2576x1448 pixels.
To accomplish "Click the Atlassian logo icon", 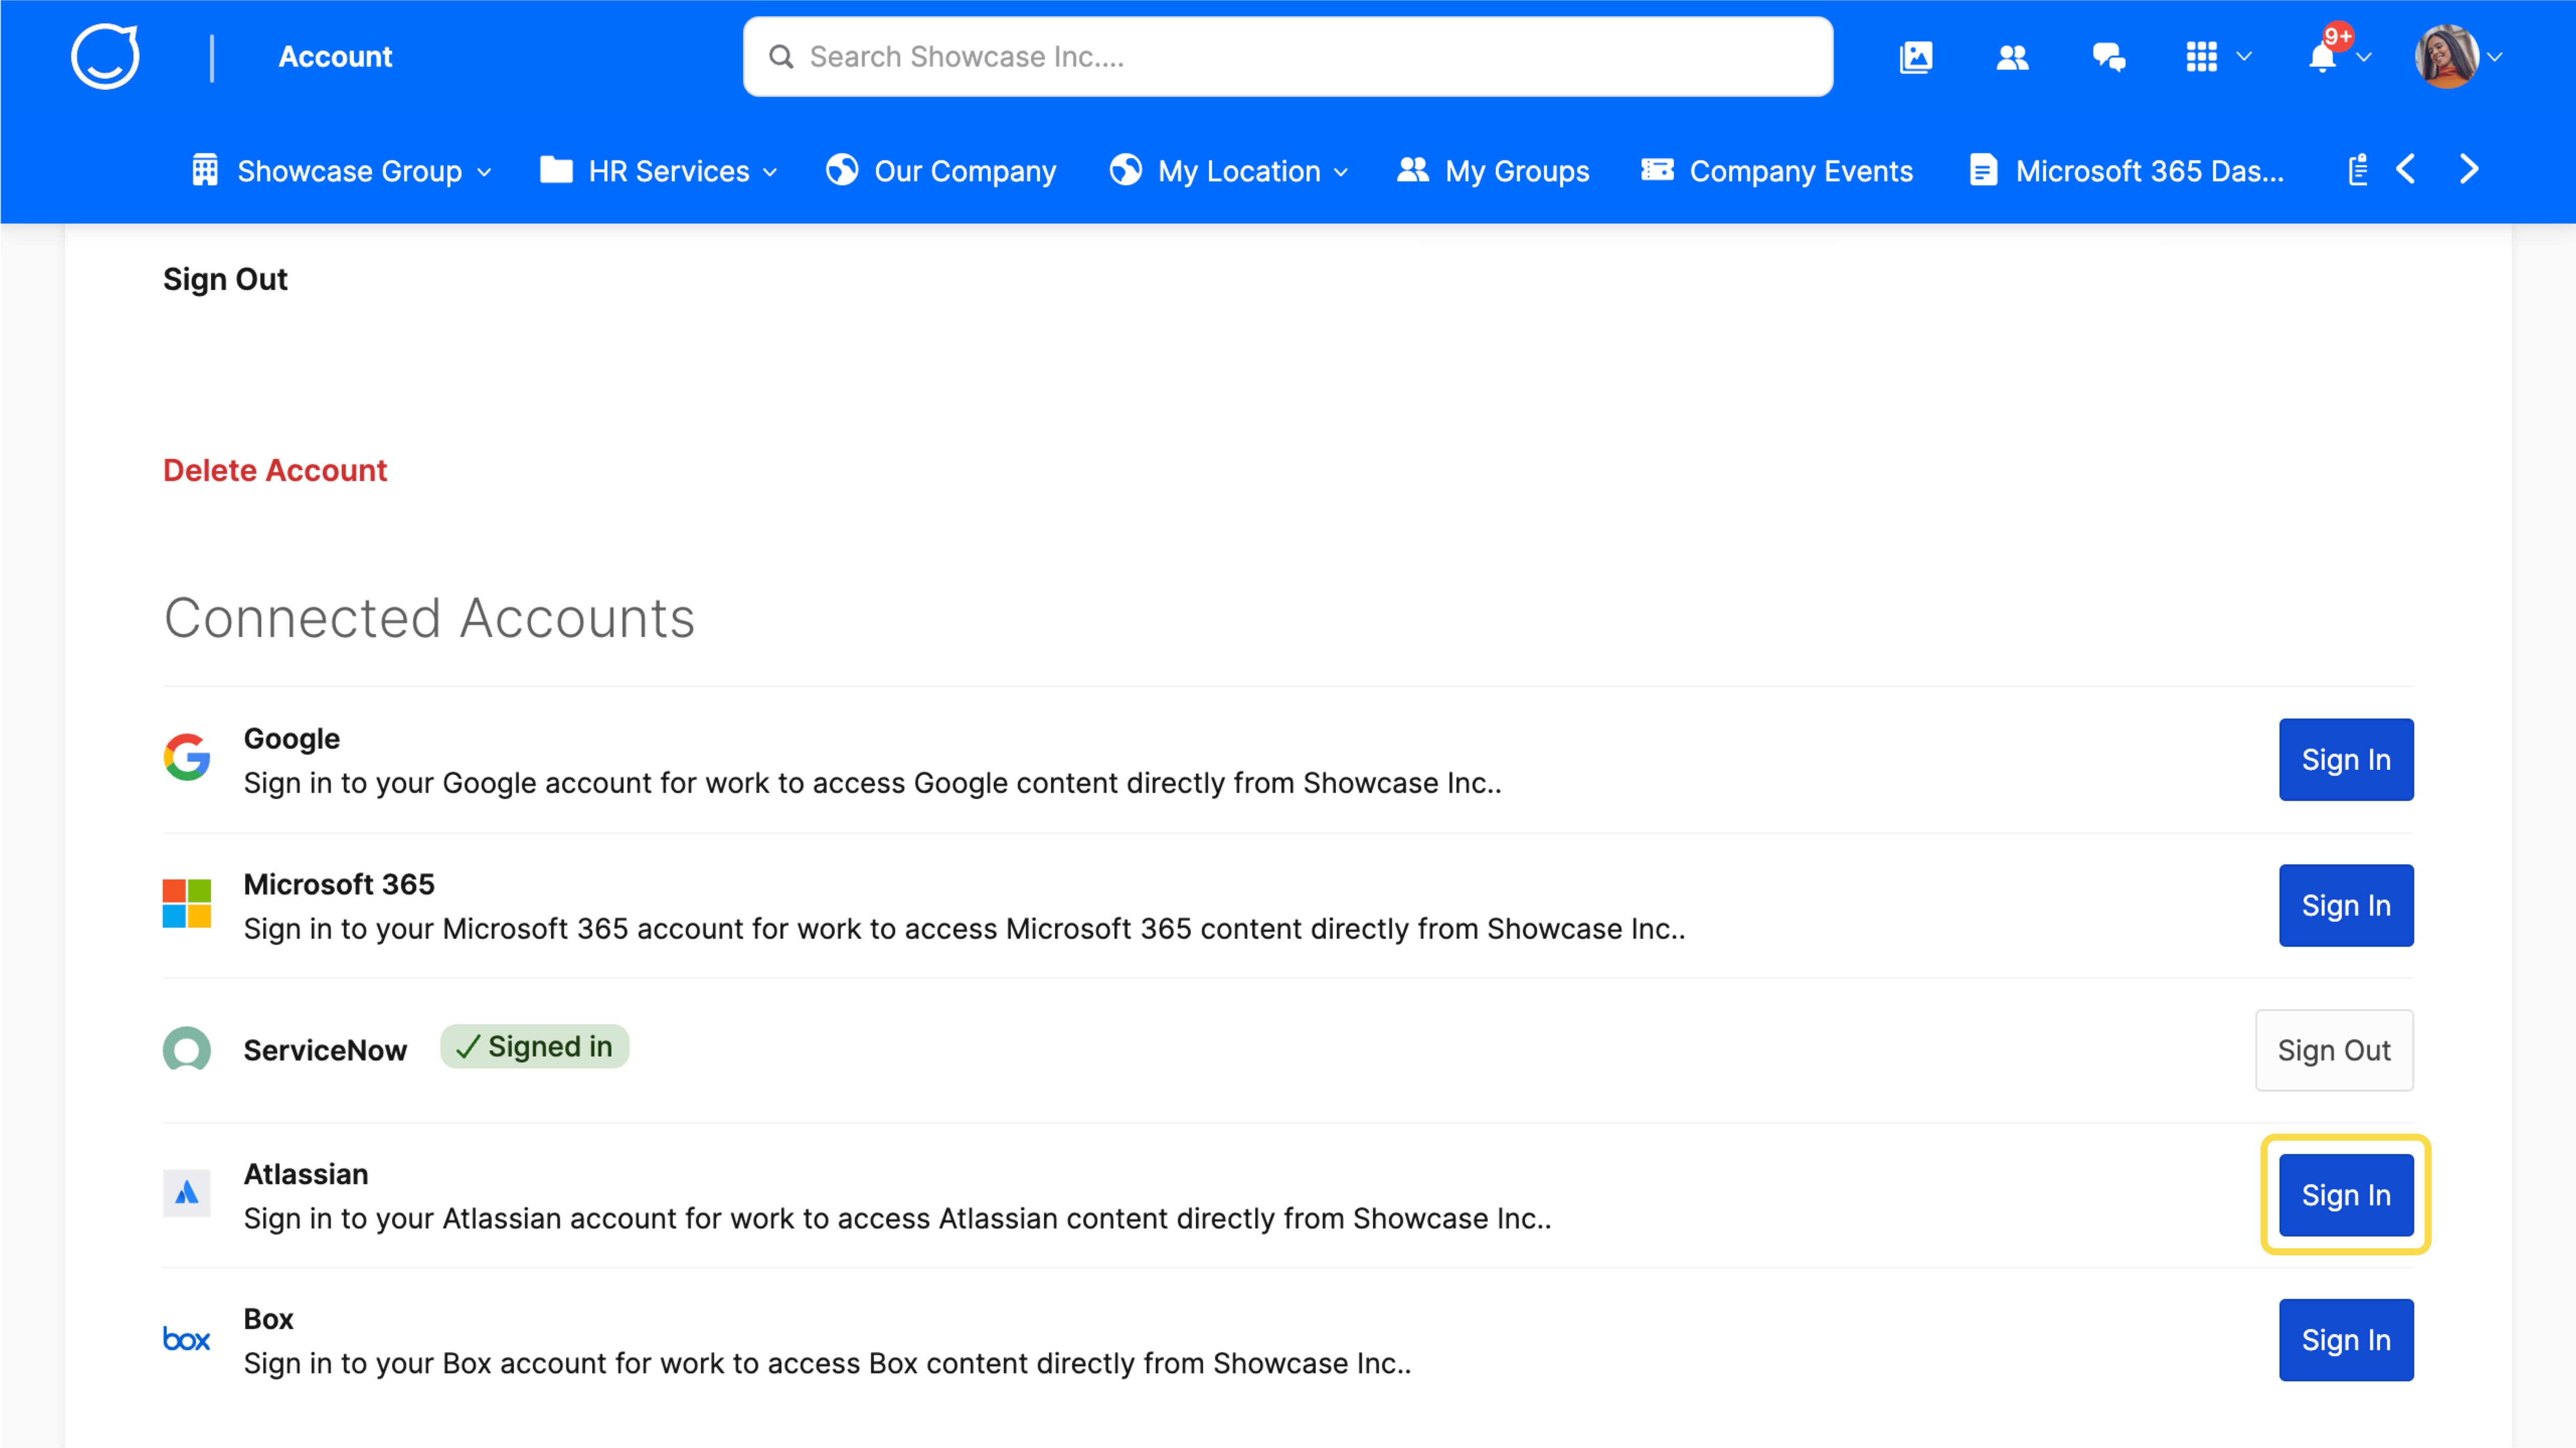I will 187,1193.
